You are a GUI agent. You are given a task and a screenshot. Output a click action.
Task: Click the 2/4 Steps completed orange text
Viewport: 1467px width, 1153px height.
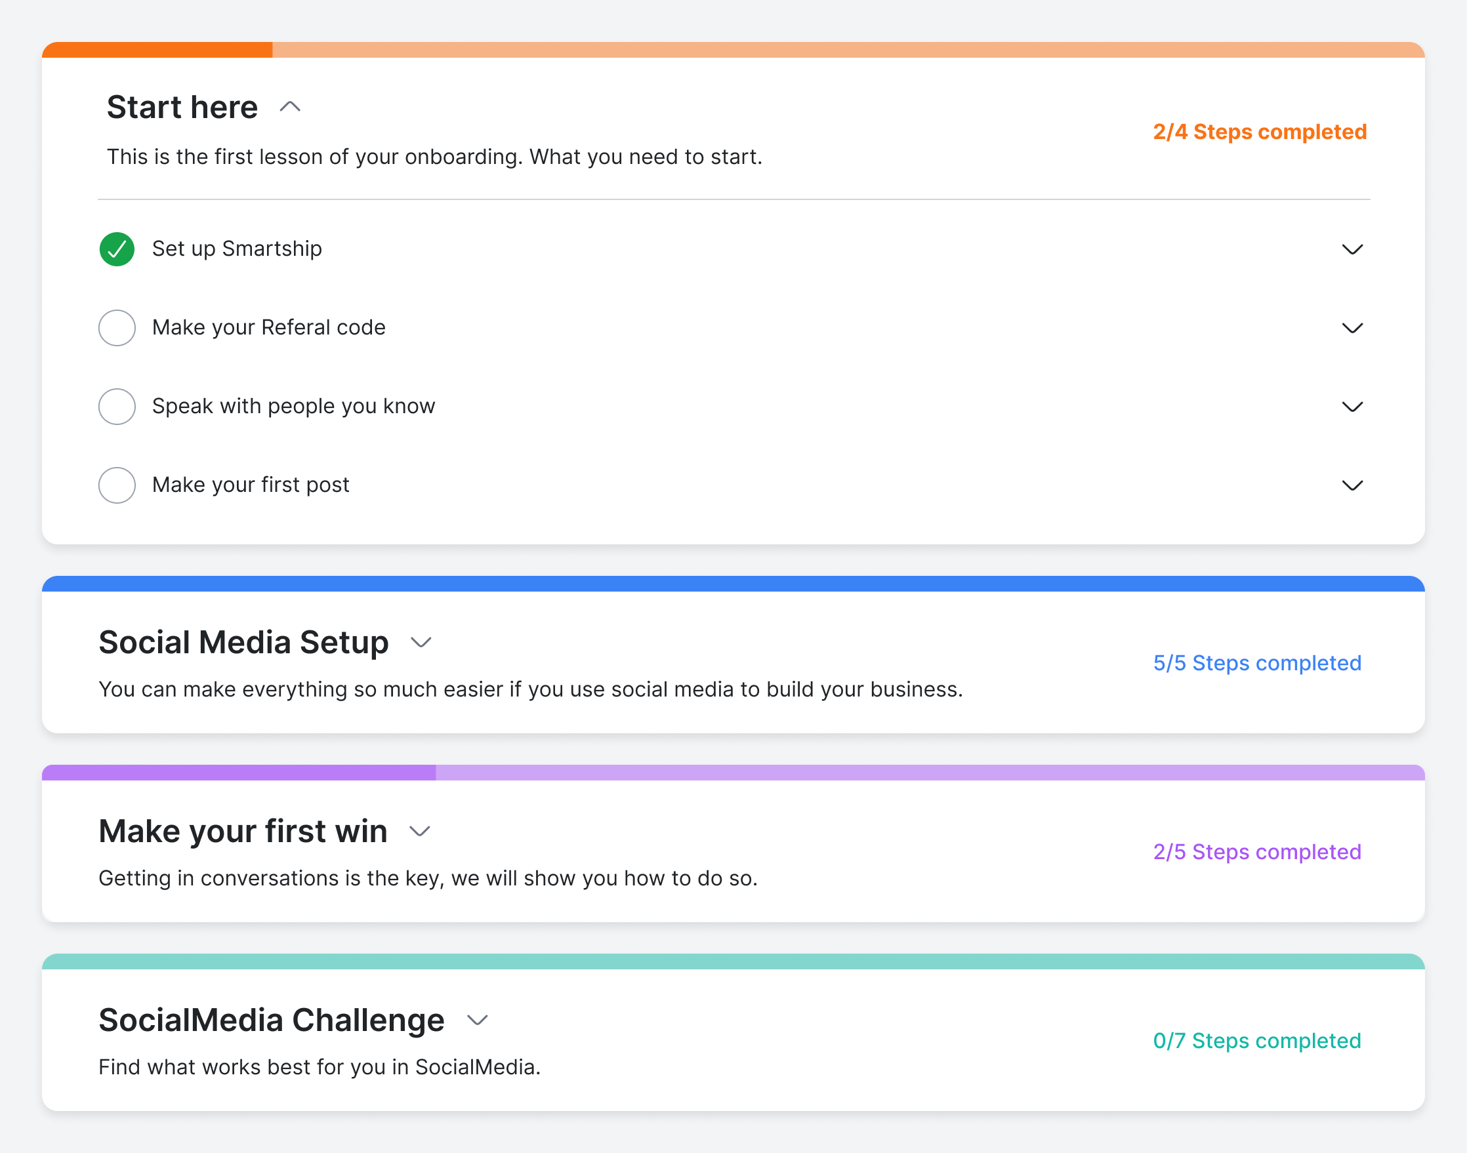click(1259, 132)
